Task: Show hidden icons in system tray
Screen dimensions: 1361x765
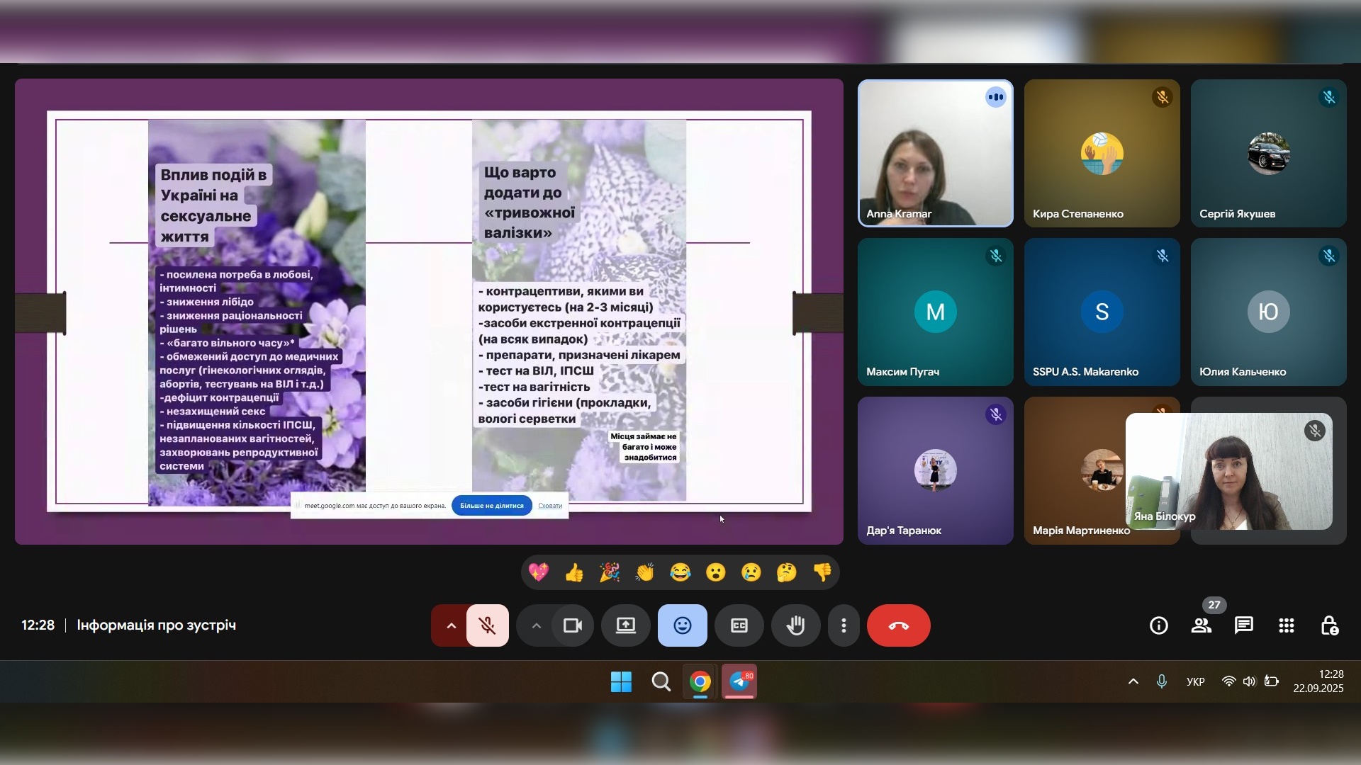Action: [1133, 681]
